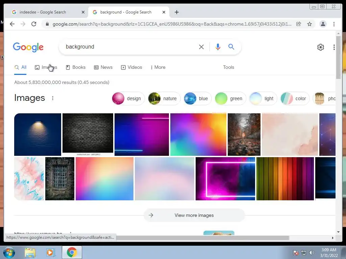Viewport: 346px width, 259px height.
Task: Click the Google logo
Action: (x=28, y=47)
